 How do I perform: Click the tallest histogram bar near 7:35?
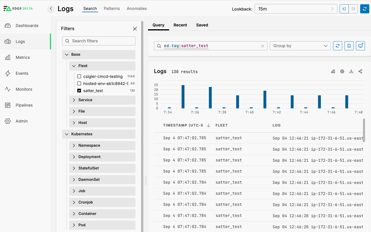click(183, 97)
